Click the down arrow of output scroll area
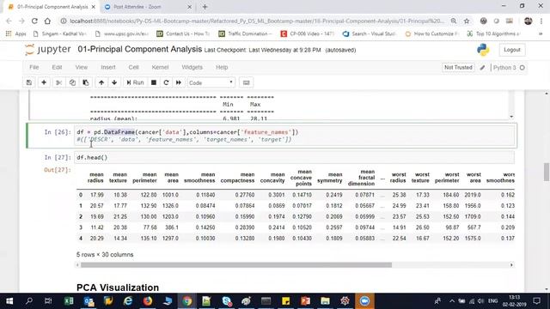The width and height of the screenshot is (550, 309). click(511, 117)
